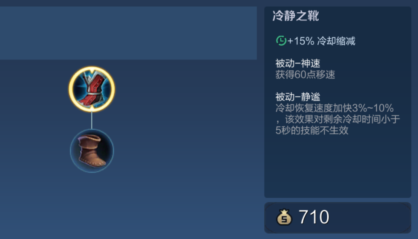Click the 冷静之靴 item title
Image resolution: width=418 pixels, height=239 pixels.
296,16
